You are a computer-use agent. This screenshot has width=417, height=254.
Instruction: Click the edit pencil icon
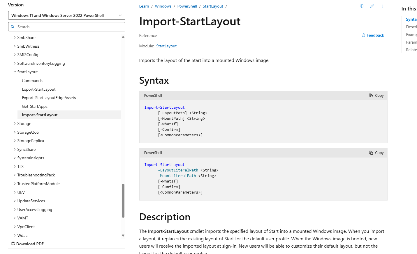point(372,6)
